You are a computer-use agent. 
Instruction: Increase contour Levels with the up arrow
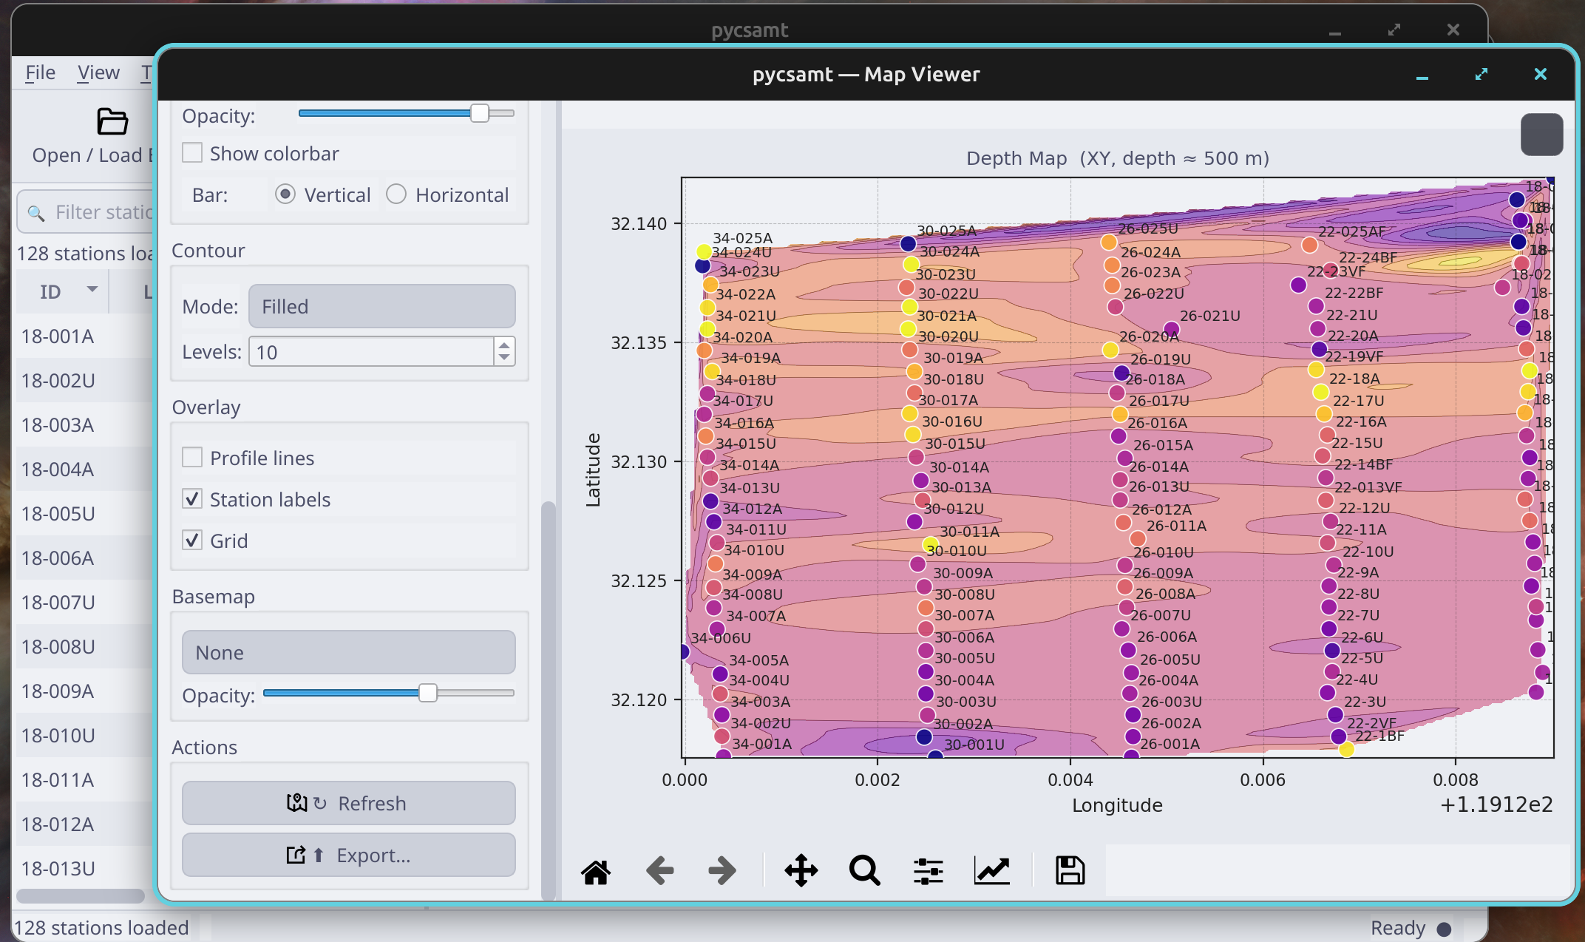[504, 345]
